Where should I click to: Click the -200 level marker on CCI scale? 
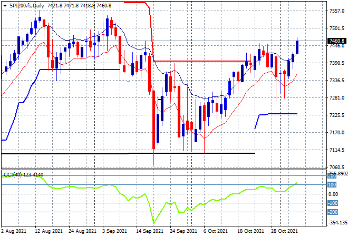333,212
